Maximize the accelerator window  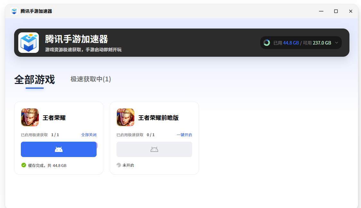pyautogui.click(x=336, y=11)
